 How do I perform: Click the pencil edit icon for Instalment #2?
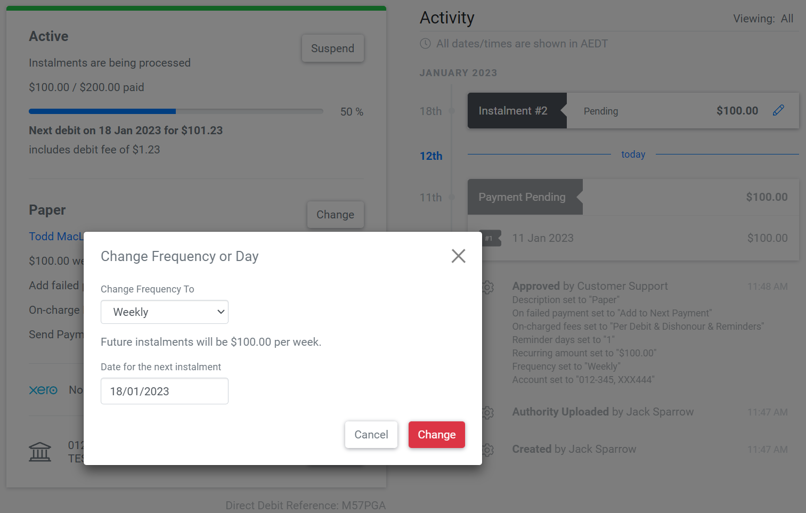pyautogui.click(x=778, y=110)
